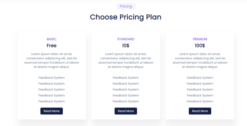Click the Free price in Basic card
Screen dimensions: 247x126
pyautogui.click(x=51, y=46)
